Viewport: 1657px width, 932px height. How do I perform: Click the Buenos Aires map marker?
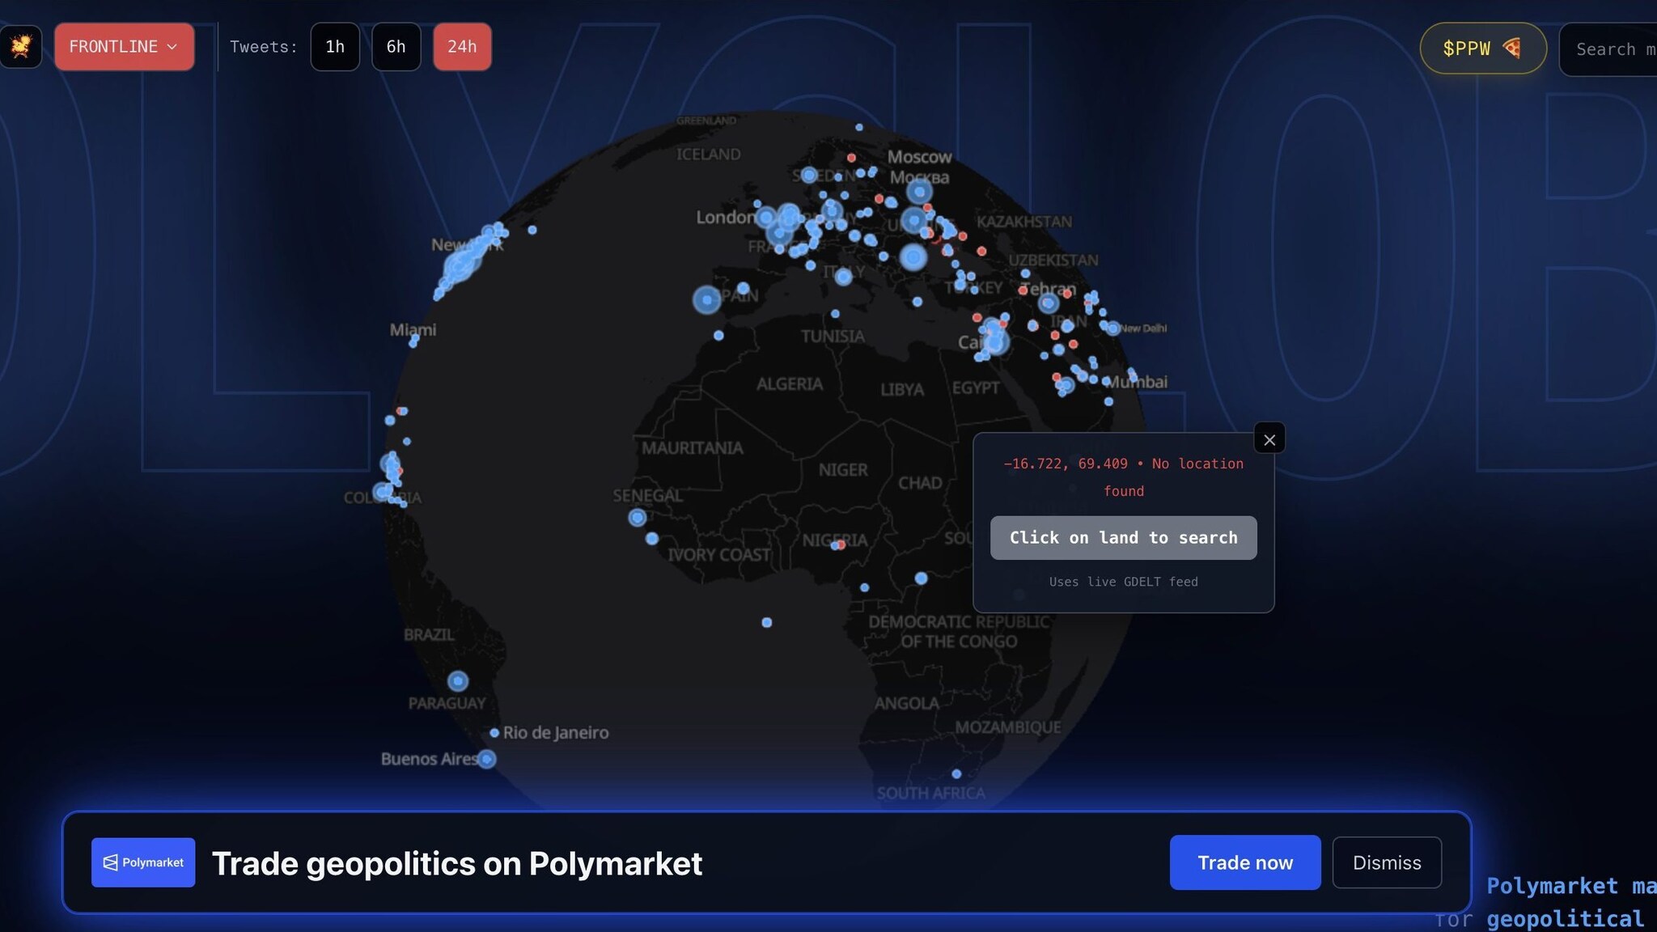coord(486,759)
